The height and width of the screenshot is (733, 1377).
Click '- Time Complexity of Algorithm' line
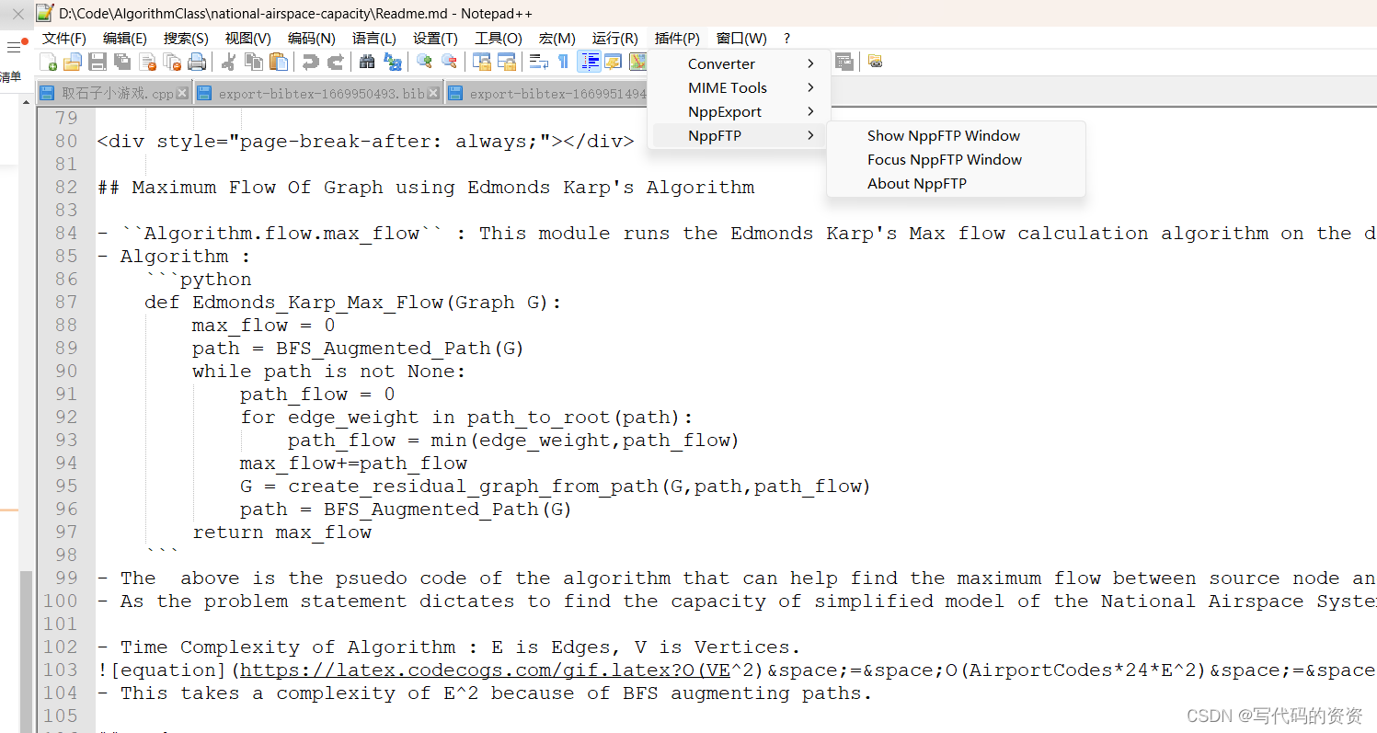[449, 647]
